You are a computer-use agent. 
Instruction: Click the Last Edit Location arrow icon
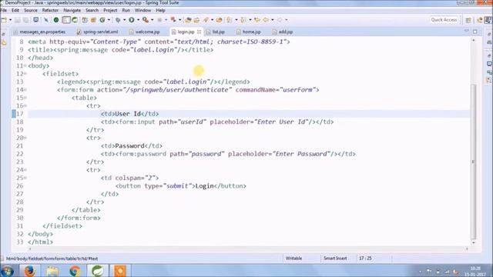point(257,20)
